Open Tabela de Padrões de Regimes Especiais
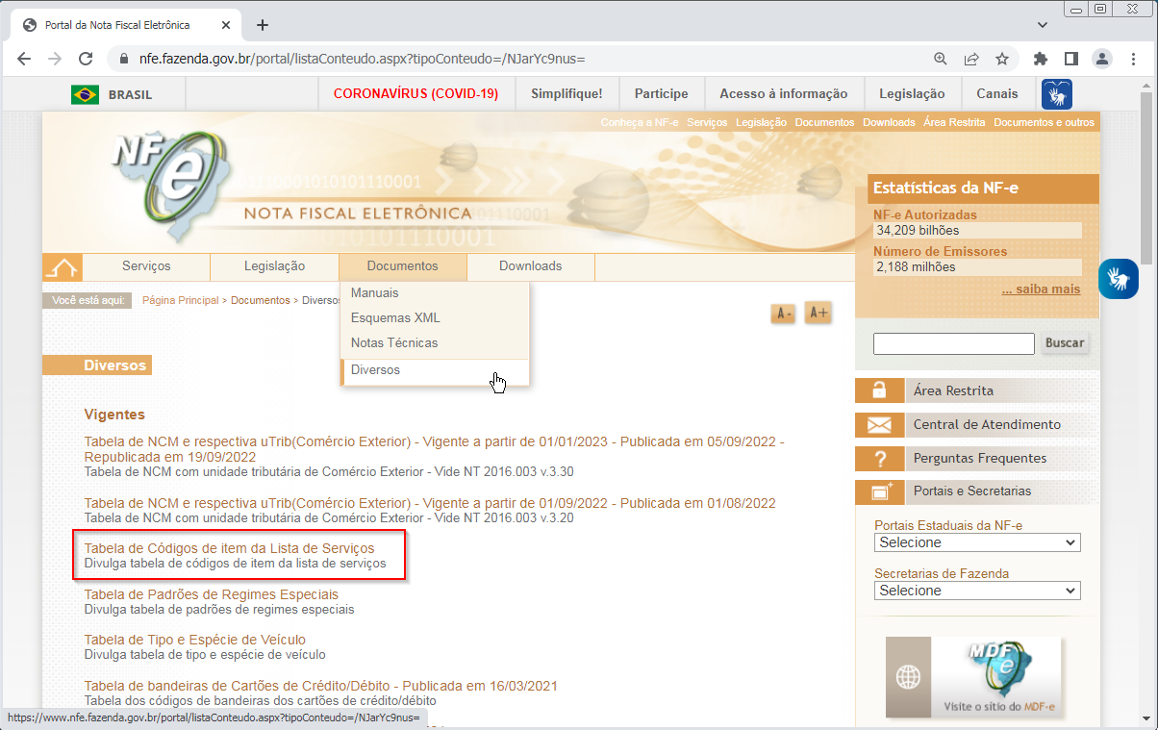 tap(211, 594)
